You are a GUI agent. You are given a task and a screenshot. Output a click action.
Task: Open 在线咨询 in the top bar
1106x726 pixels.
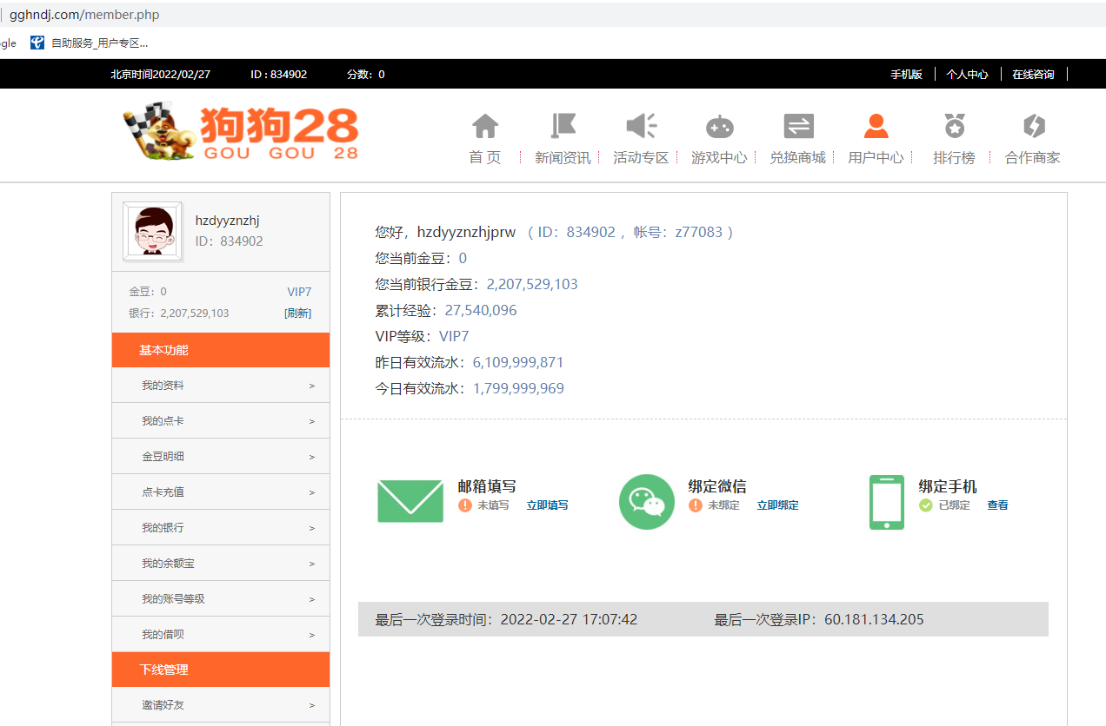[1032, 75]
